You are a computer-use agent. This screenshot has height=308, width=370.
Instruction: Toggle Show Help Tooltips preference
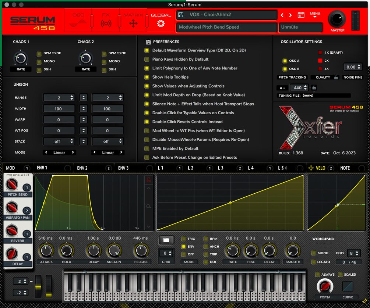tap(147, 77)
